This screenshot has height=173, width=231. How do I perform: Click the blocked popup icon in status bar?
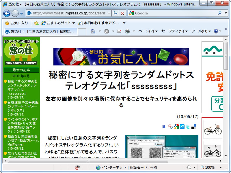[77, 167]
